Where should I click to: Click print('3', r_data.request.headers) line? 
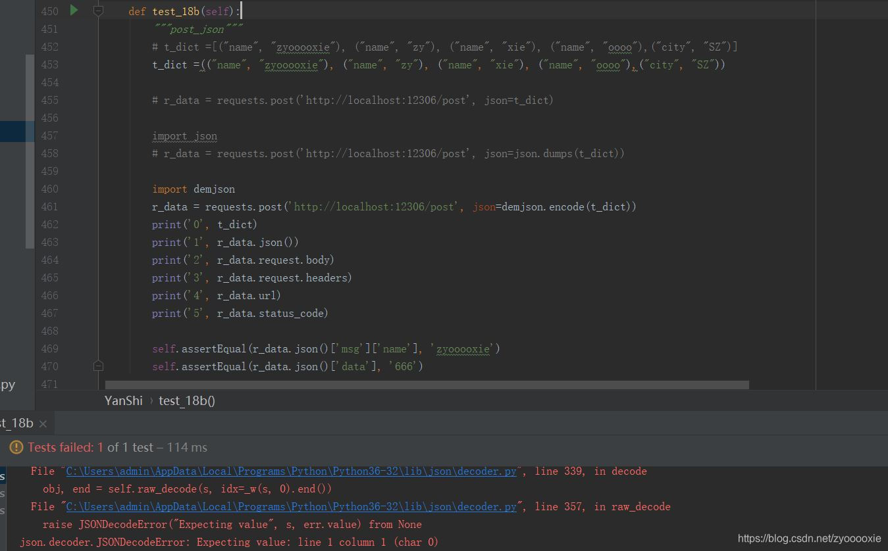click(x=252, y=277)
